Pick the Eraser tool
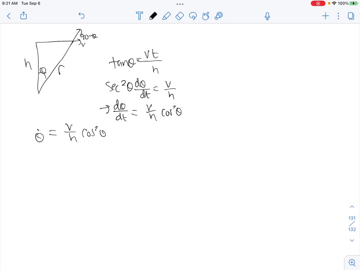360x270 pixels. pyautogui.click(x=180, y=16)
